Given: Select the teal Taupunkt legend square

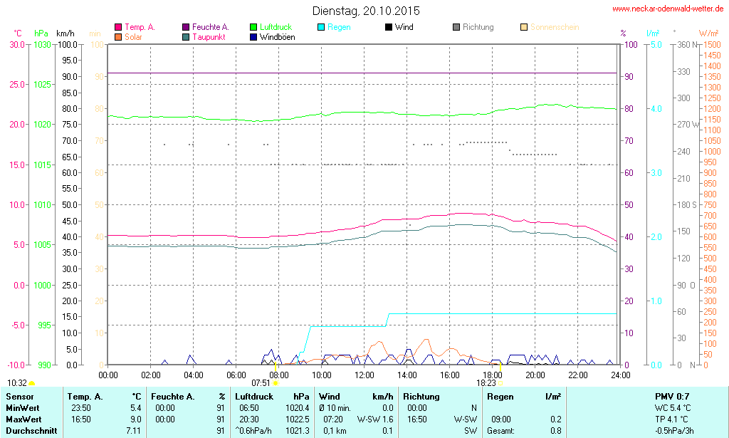Looking at the screenshot, I should 186,37.
